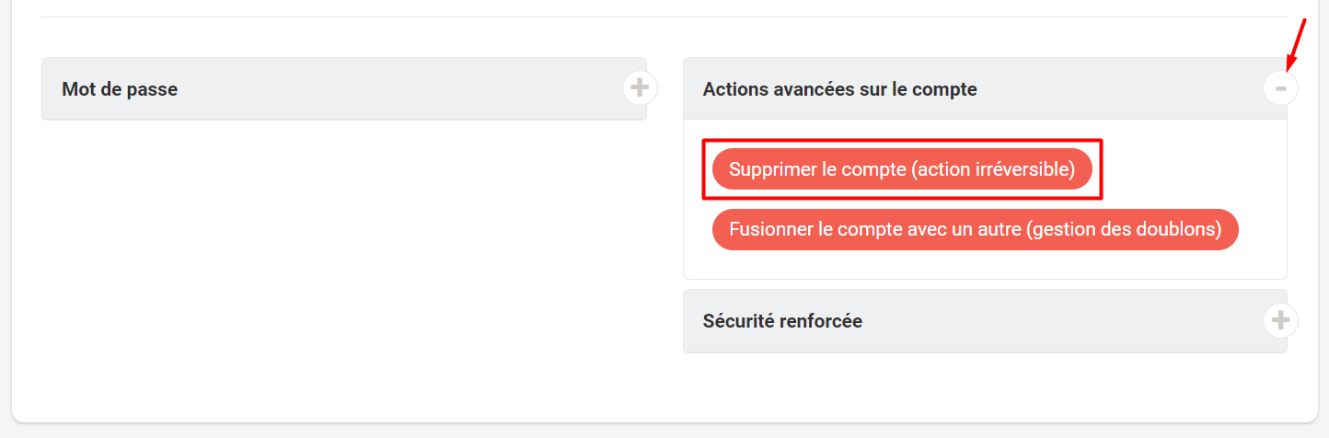The height and width of the screenshot is (438, 1329).
Task: Tap the plus circle on Sécurité renforcée header
Action: click(1280, 320)
